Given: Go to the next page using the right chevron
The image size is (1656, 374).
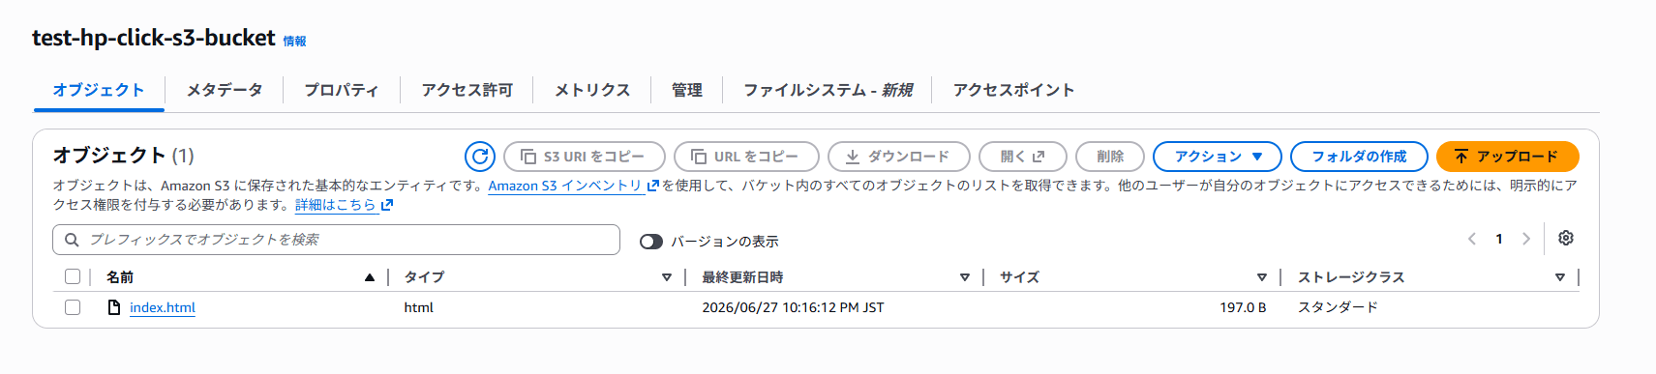Looking at the screenshot, I should tap(1526, 239).
